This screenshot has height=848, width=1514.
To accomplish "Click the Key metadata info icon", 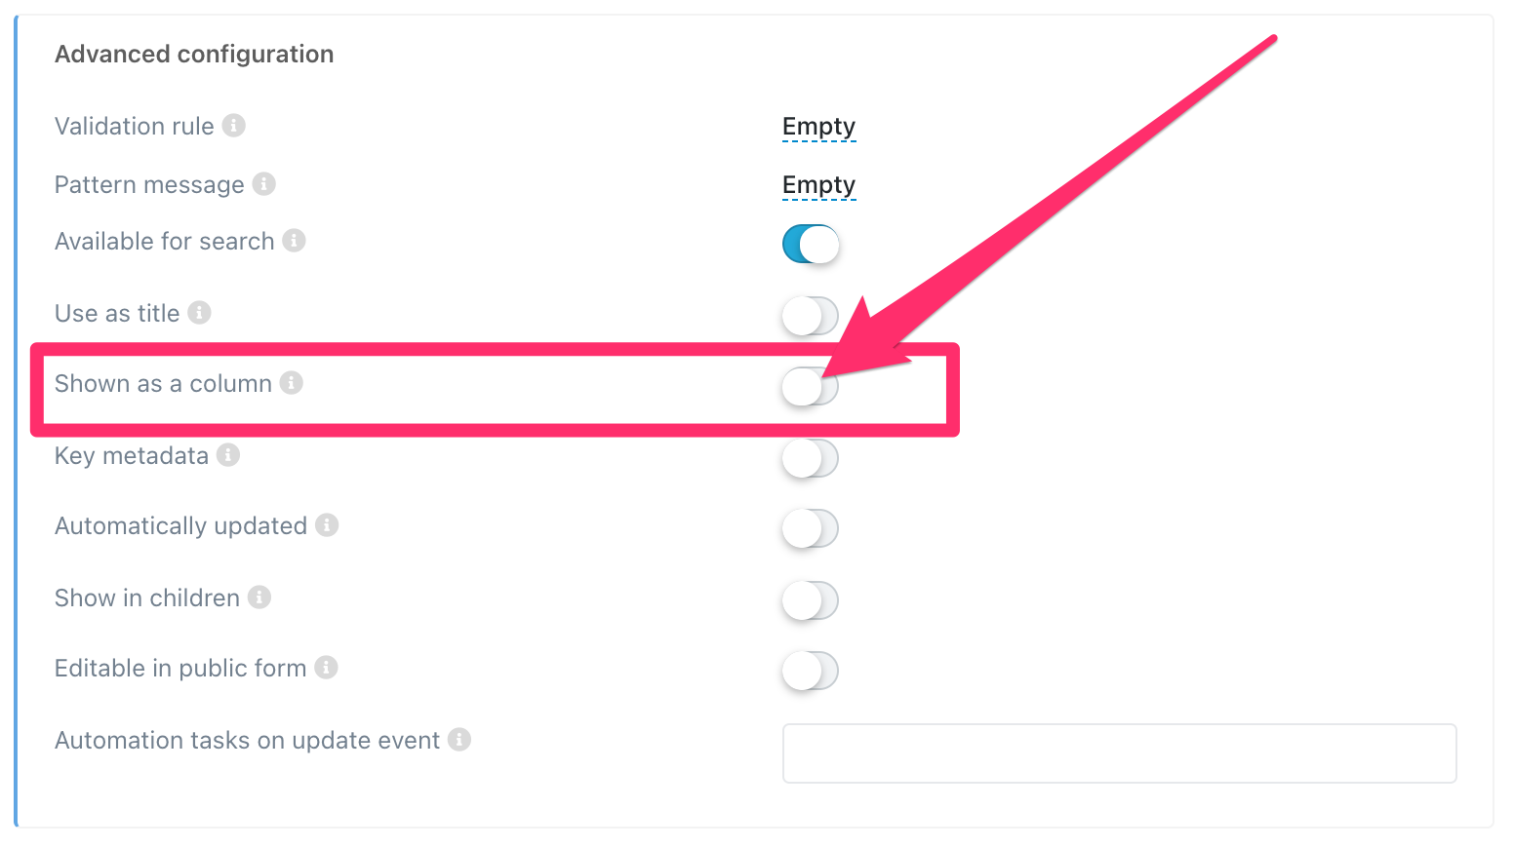I will 228,455.
